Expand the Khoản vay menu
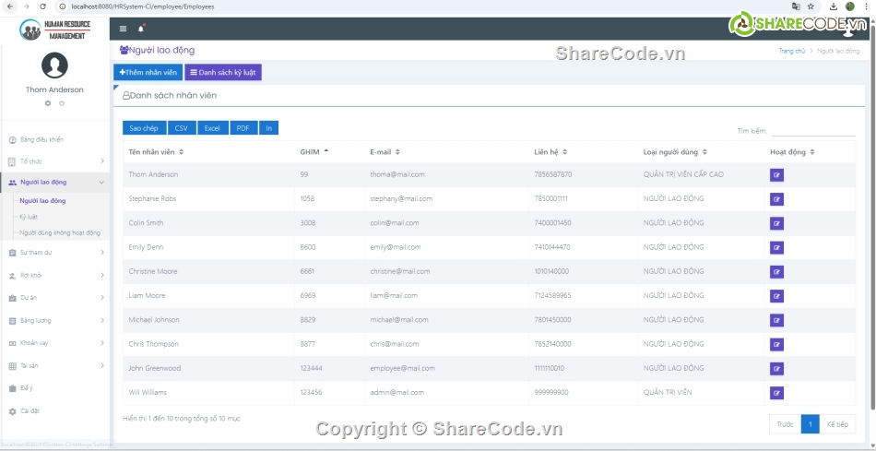Screen dimensions: 876x451 click(54, 343)
